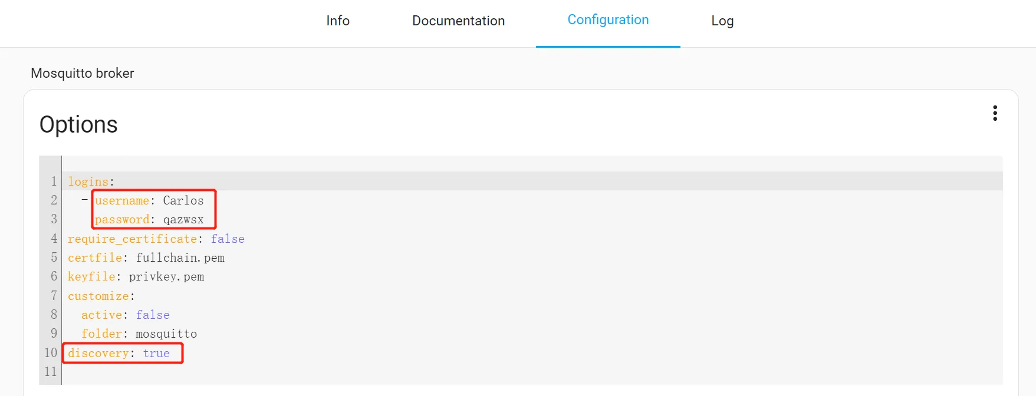Screen dimensions: 1036x396
Task: Go to the Log tab
Action: pos(722,21)
